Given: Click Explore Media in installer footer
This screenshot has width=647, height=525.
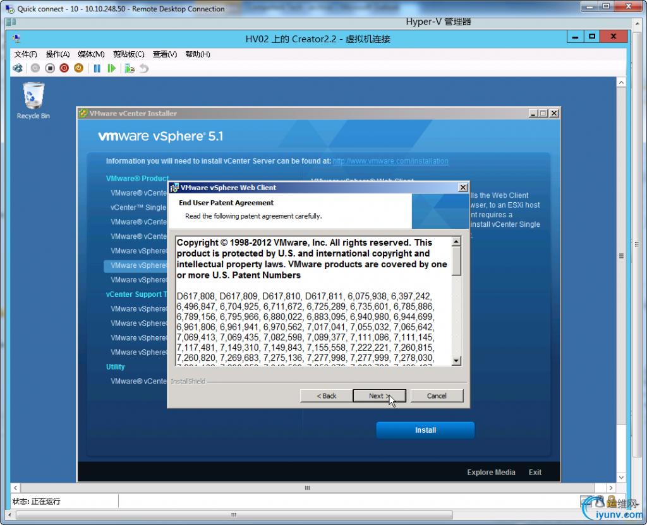Looking at the screenshot, I should [491, 472].
